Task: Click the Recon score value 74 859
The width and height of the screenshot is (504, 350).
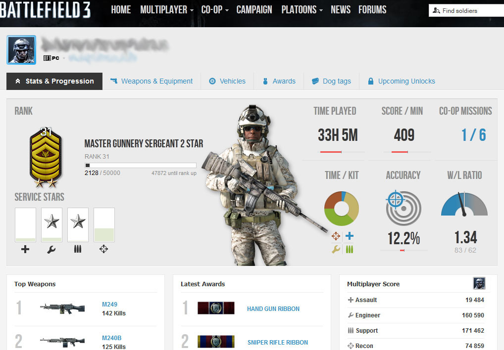Action: point(474,346)
